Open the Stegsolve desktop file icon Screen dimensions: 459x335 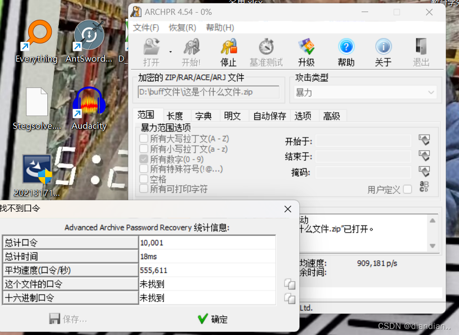point(36,108)
